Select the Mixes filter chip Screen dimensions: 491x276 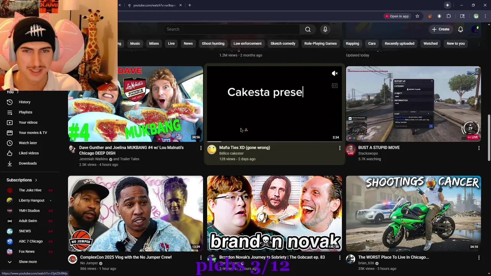point(154,44)
